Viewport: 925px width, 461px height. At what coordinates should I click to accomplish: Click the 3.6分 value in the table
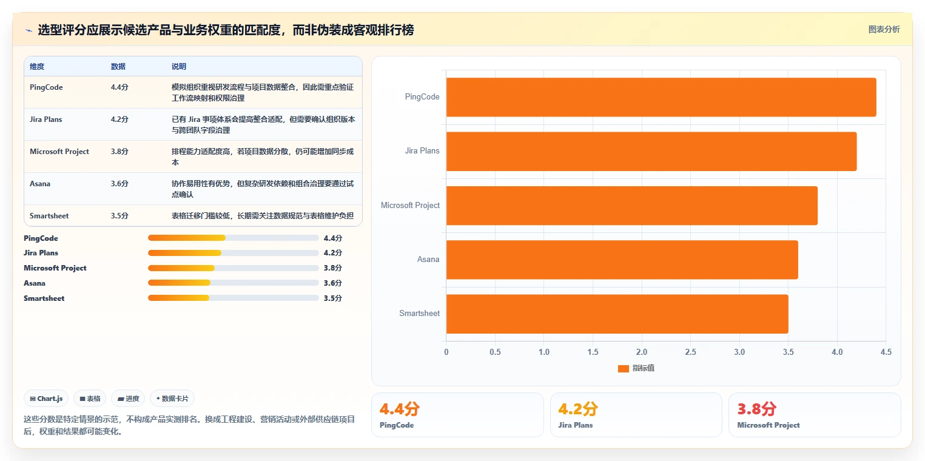[119, 184]
